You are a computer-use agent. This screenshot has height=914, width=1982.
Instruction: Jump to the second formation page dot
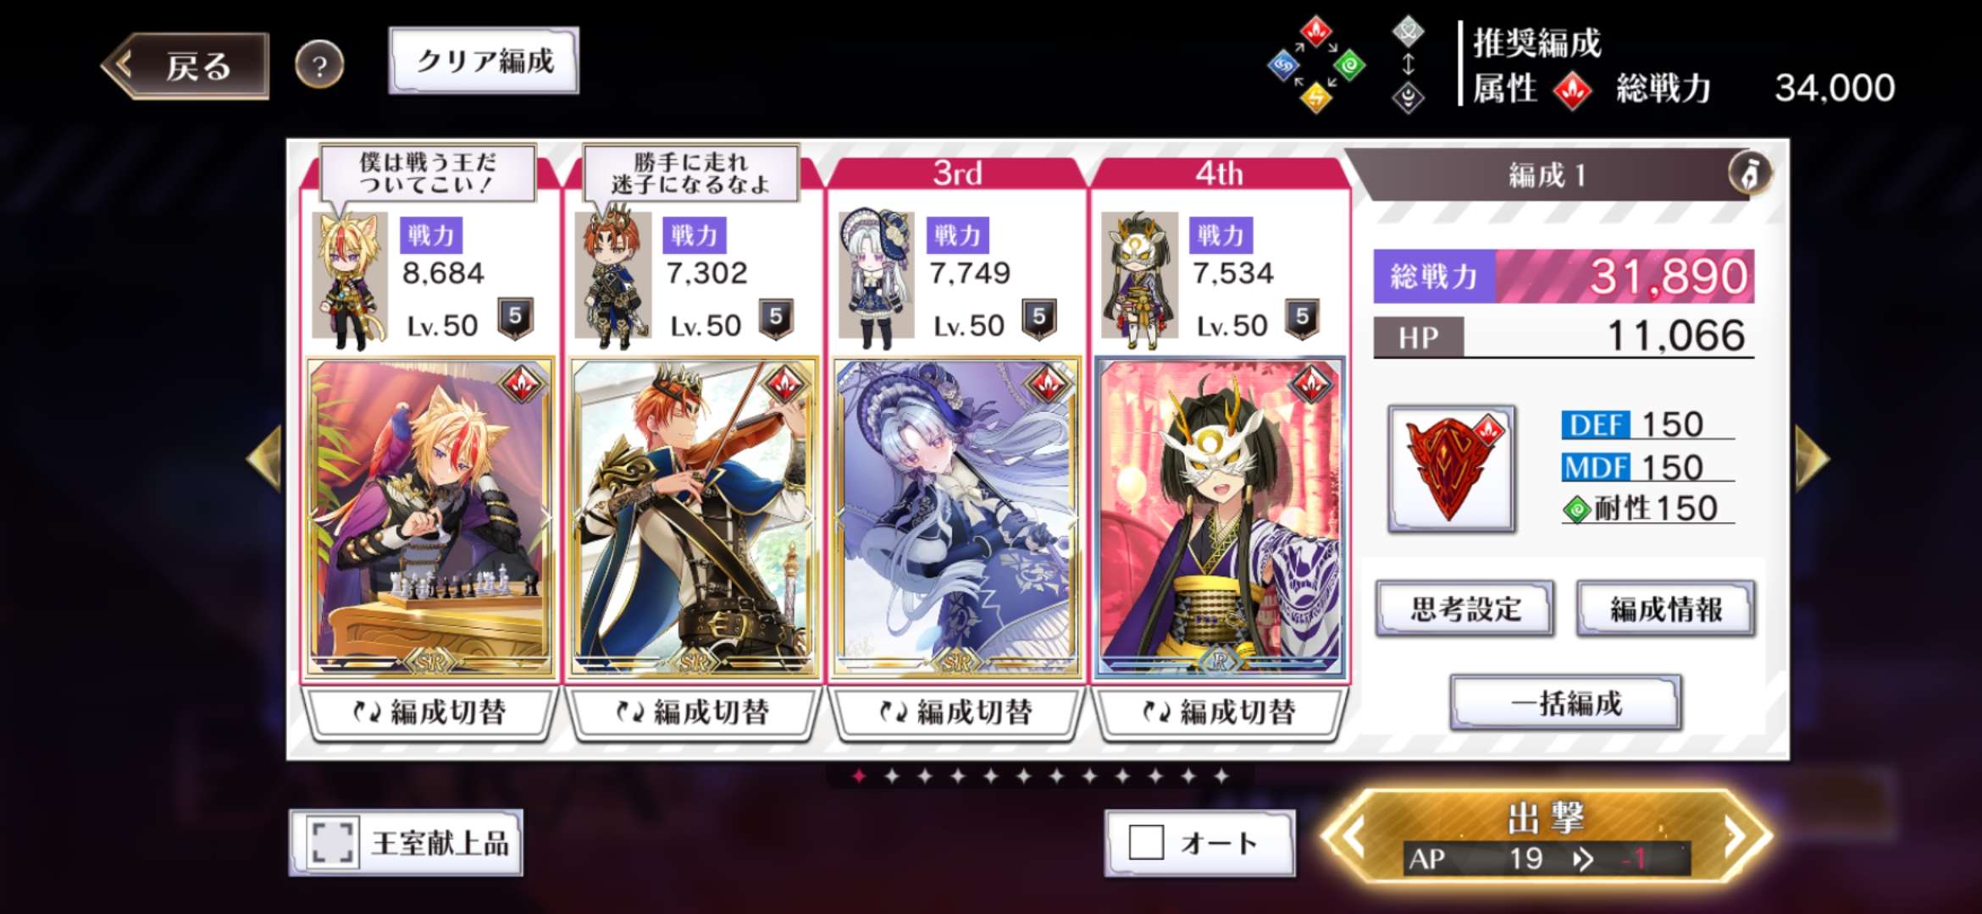892,775
